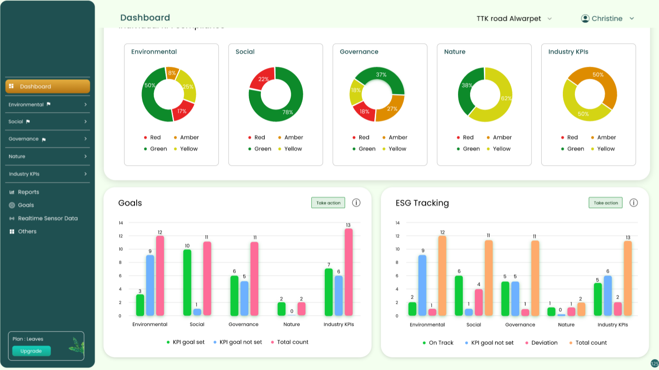Image resolution: width=659 pixels, height=370 pixels.
Task: Open the info icon in Goals panel
Action: pyautogui.click(x=356, y=203)
